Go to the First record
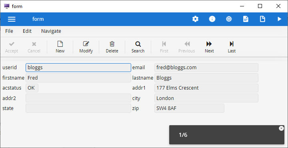Image resolution: width=288 pixels, height=148 pixels. click(x=164, y=47)
